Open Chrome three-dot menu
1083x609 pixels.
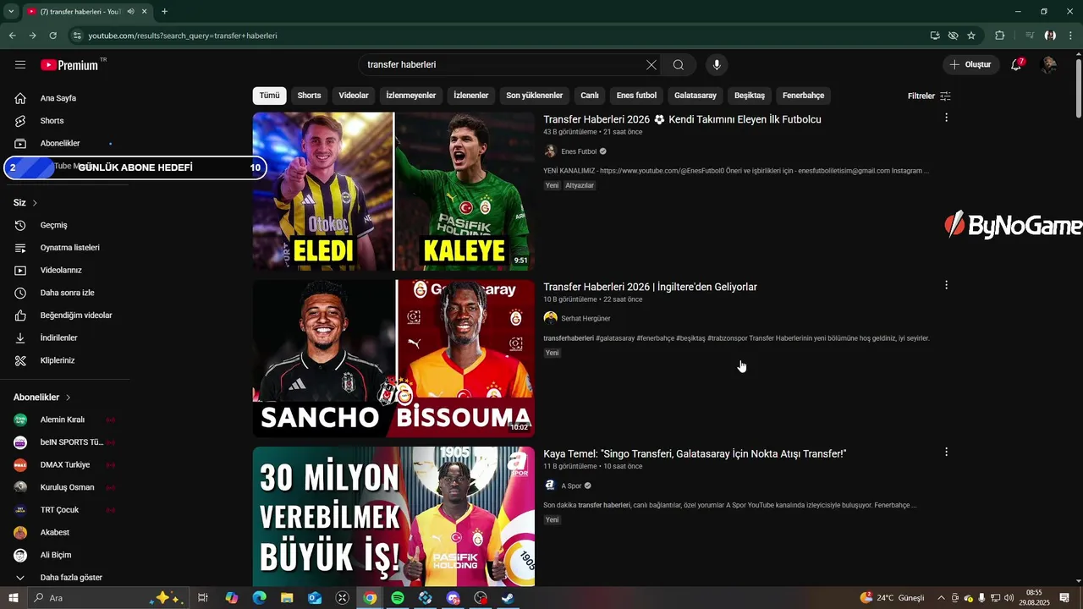[1071, 36]
